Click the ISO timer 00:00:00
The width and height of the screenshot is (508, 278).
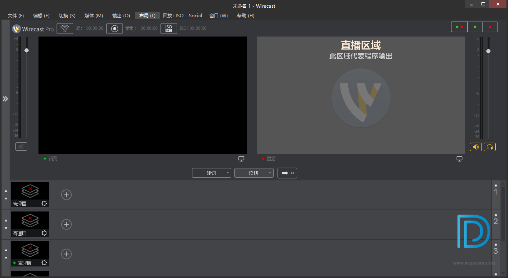click(x=198, y=28)
